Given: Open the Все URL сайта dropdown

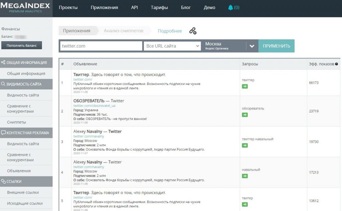Looking at the screenshot, I should tap(172, 46).
